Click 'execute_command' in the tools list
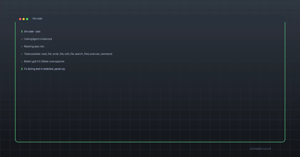 (x=101, y=54)
